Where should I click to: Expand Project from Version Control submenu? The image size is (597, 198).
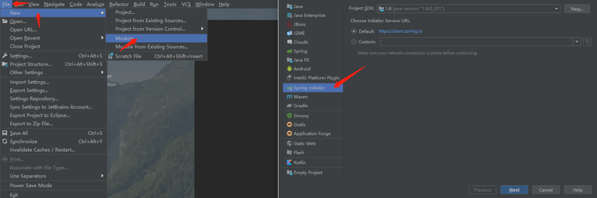click(156, 29)
